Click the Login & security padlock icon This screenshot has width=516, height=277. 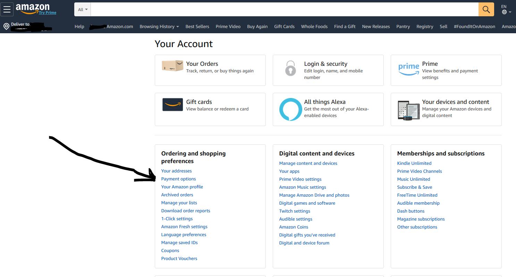(x=290, y=68)
